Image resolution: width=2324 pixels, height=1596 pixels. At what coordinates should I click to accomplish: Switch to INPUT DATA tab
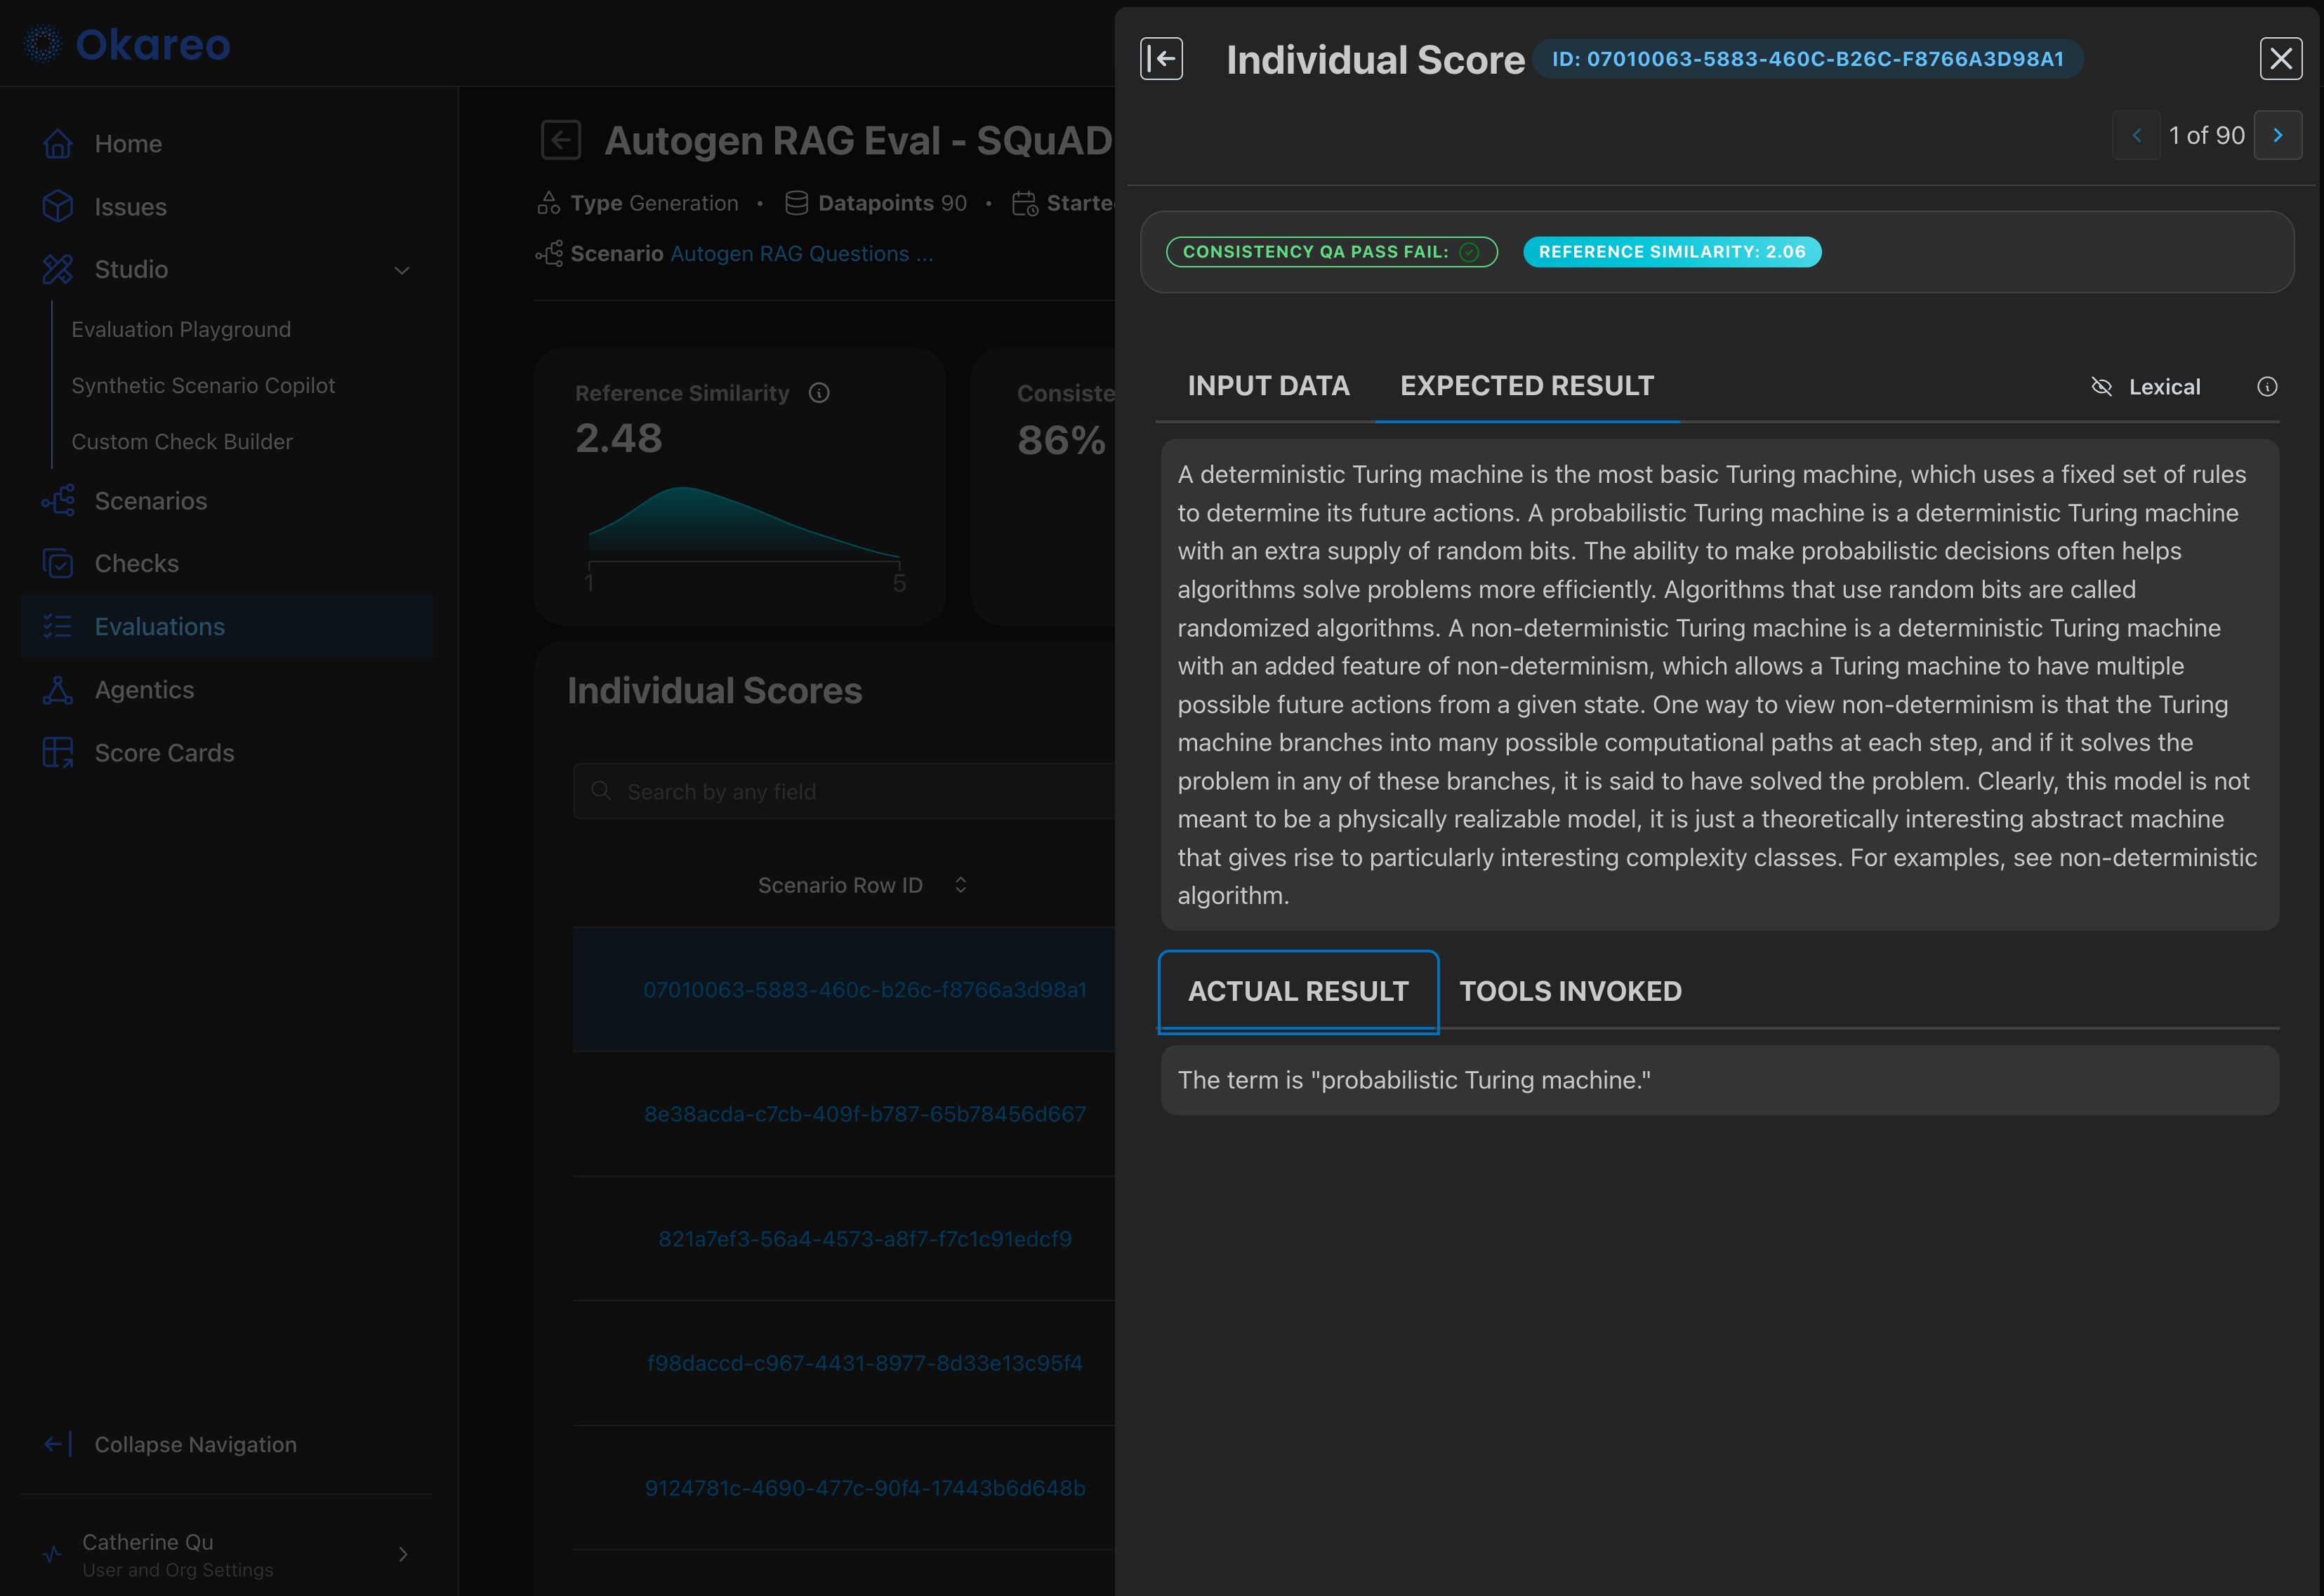click(x=1267, y=386)
